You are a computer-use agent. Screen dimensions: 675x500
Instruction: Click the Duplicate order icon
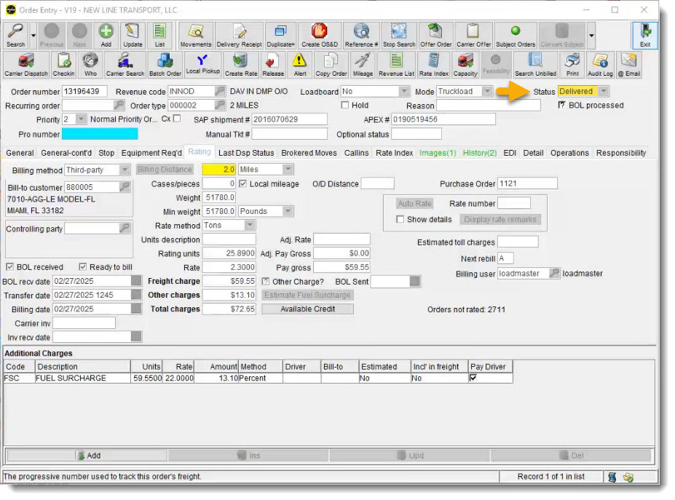[280, 35]
